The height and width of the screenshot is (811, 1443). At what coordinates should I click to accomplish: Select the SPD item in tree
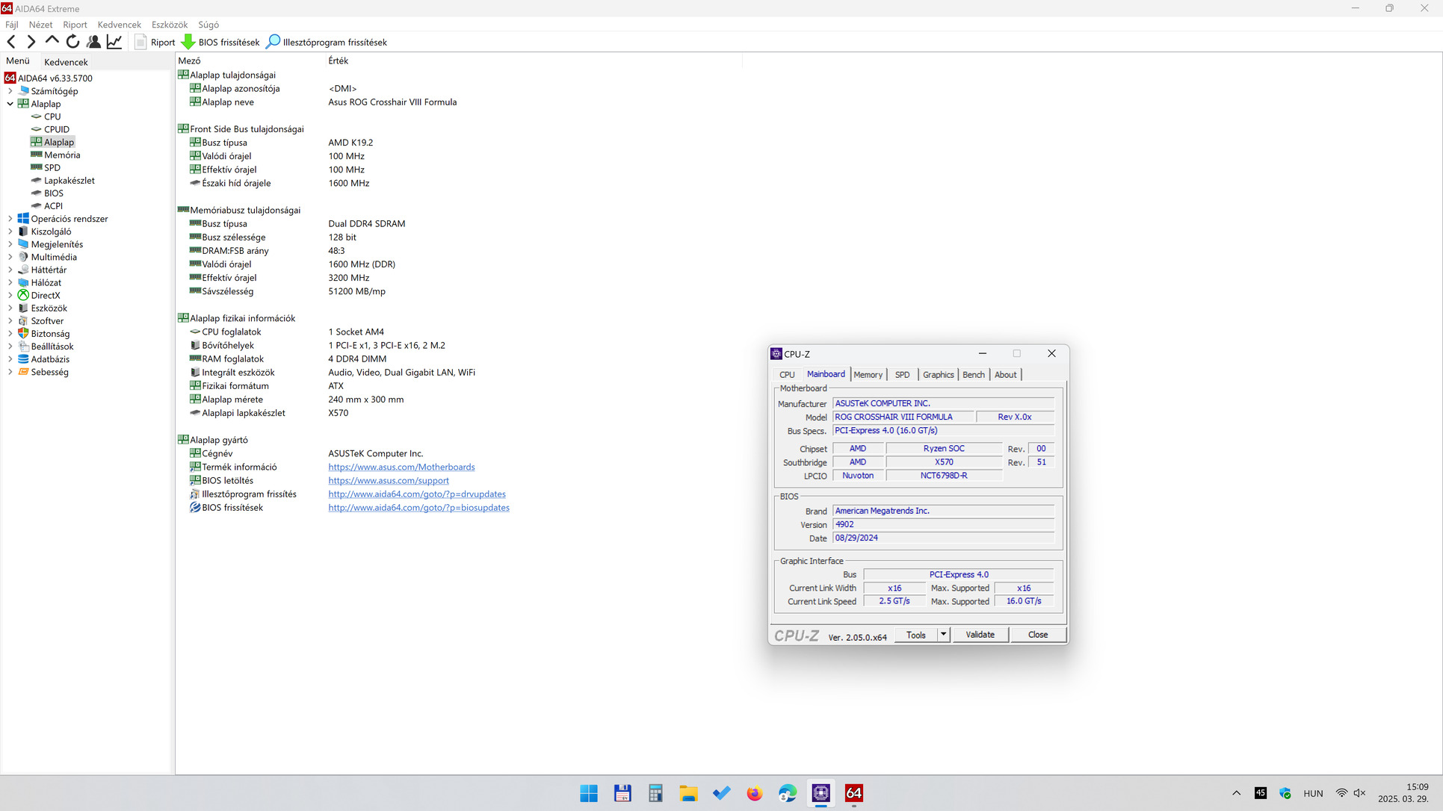[x=52, y=168]
